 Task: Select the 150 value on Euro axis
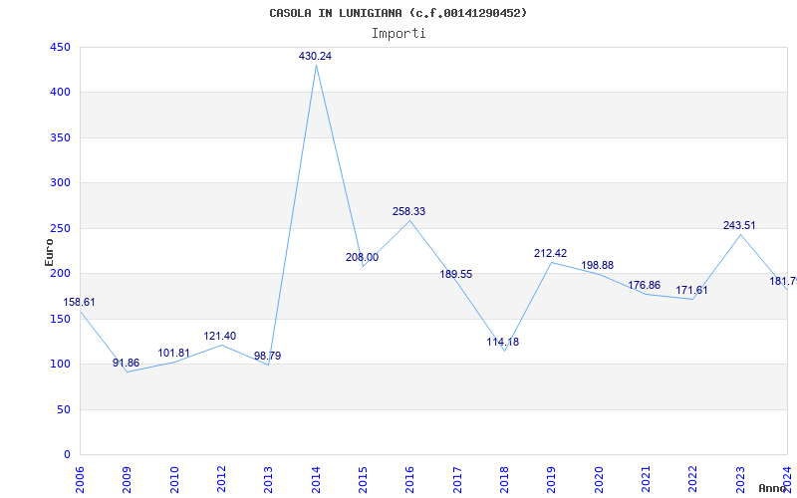click(60, 319)
